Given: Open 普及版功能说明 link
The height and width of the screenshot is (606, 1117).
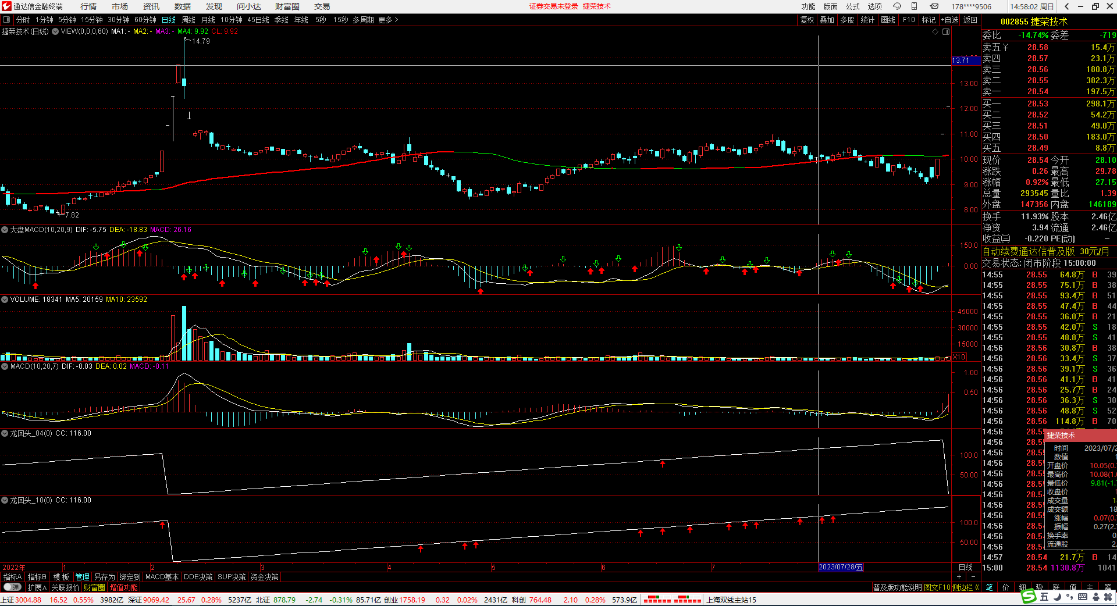Looking at the screenshot, I should pyautogui.click(x=897, y=587).
